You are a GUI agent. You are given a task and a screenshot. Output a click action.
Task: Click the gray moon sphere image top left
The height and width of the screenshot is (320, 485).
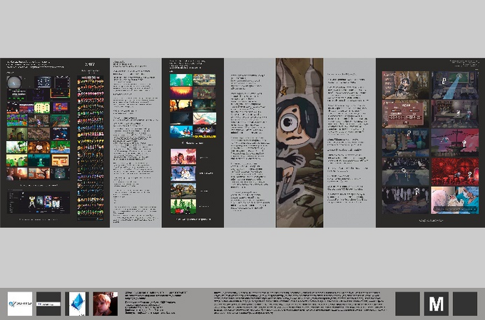14,83
